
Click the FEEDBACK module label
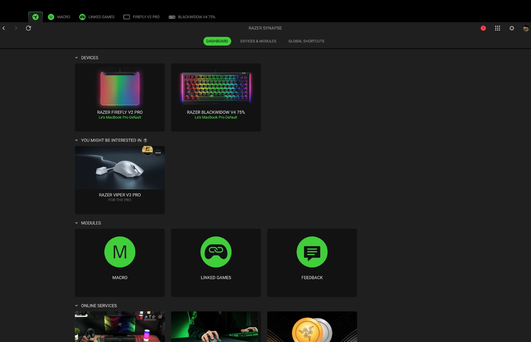[x=312, y=278]
